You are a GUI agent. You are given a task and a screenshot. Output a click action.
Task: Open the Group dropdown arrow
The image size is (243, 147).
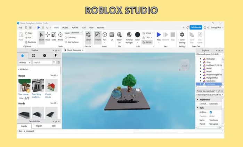tap(153, 33)
